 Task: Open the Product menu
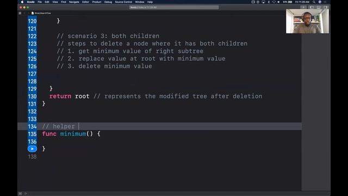[97, 2]
